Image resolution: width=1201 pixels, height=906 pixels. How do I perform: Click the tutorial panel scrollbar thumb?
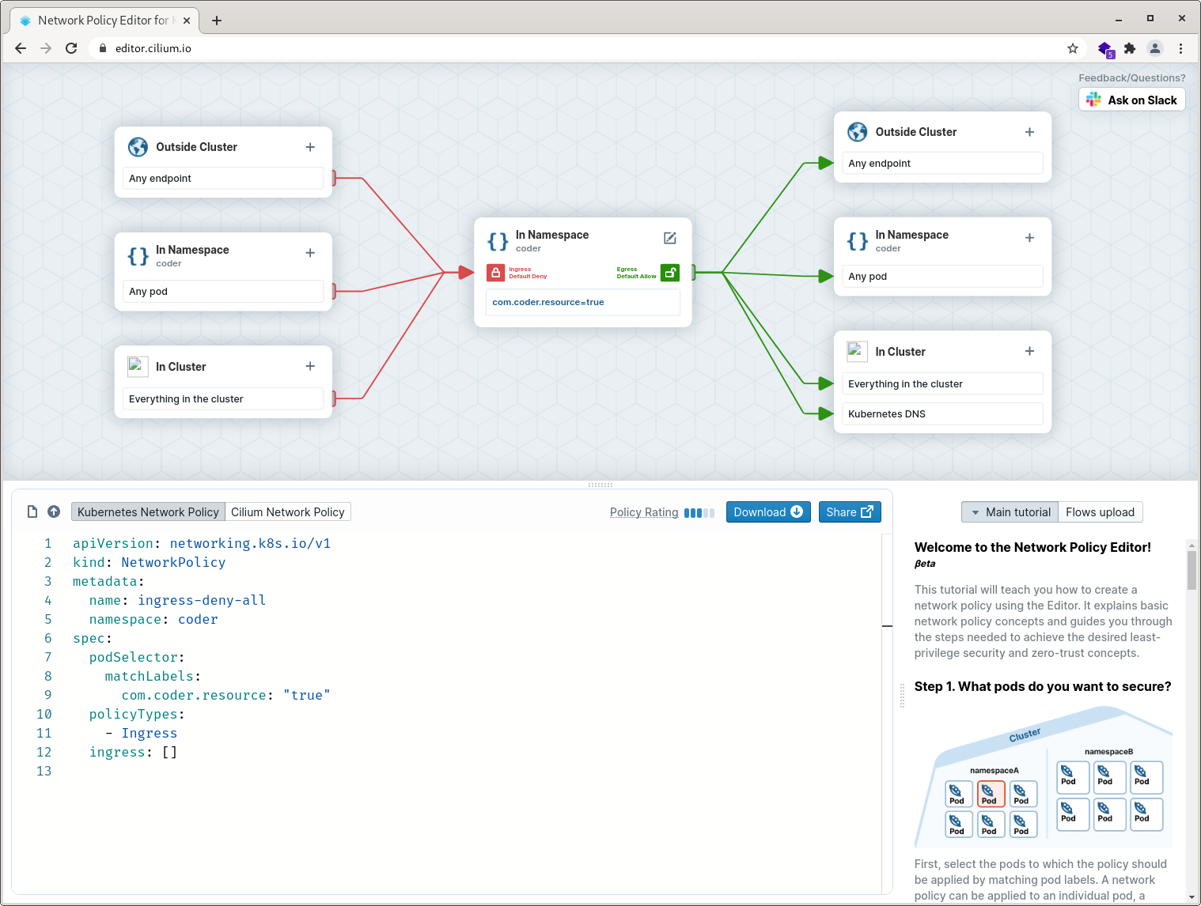point(1192,570)
